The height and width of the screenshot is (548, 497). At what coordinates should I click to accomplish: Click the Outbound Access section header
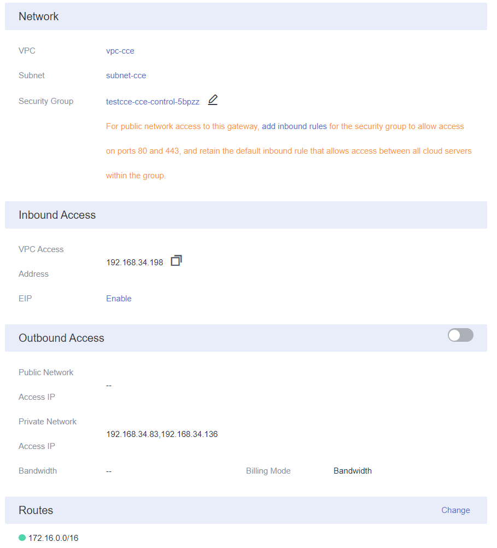pyautogui.click(x=61, y=338)
